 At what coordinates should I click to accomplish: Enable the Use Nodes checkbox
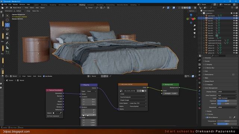click(x=44, y=76)
